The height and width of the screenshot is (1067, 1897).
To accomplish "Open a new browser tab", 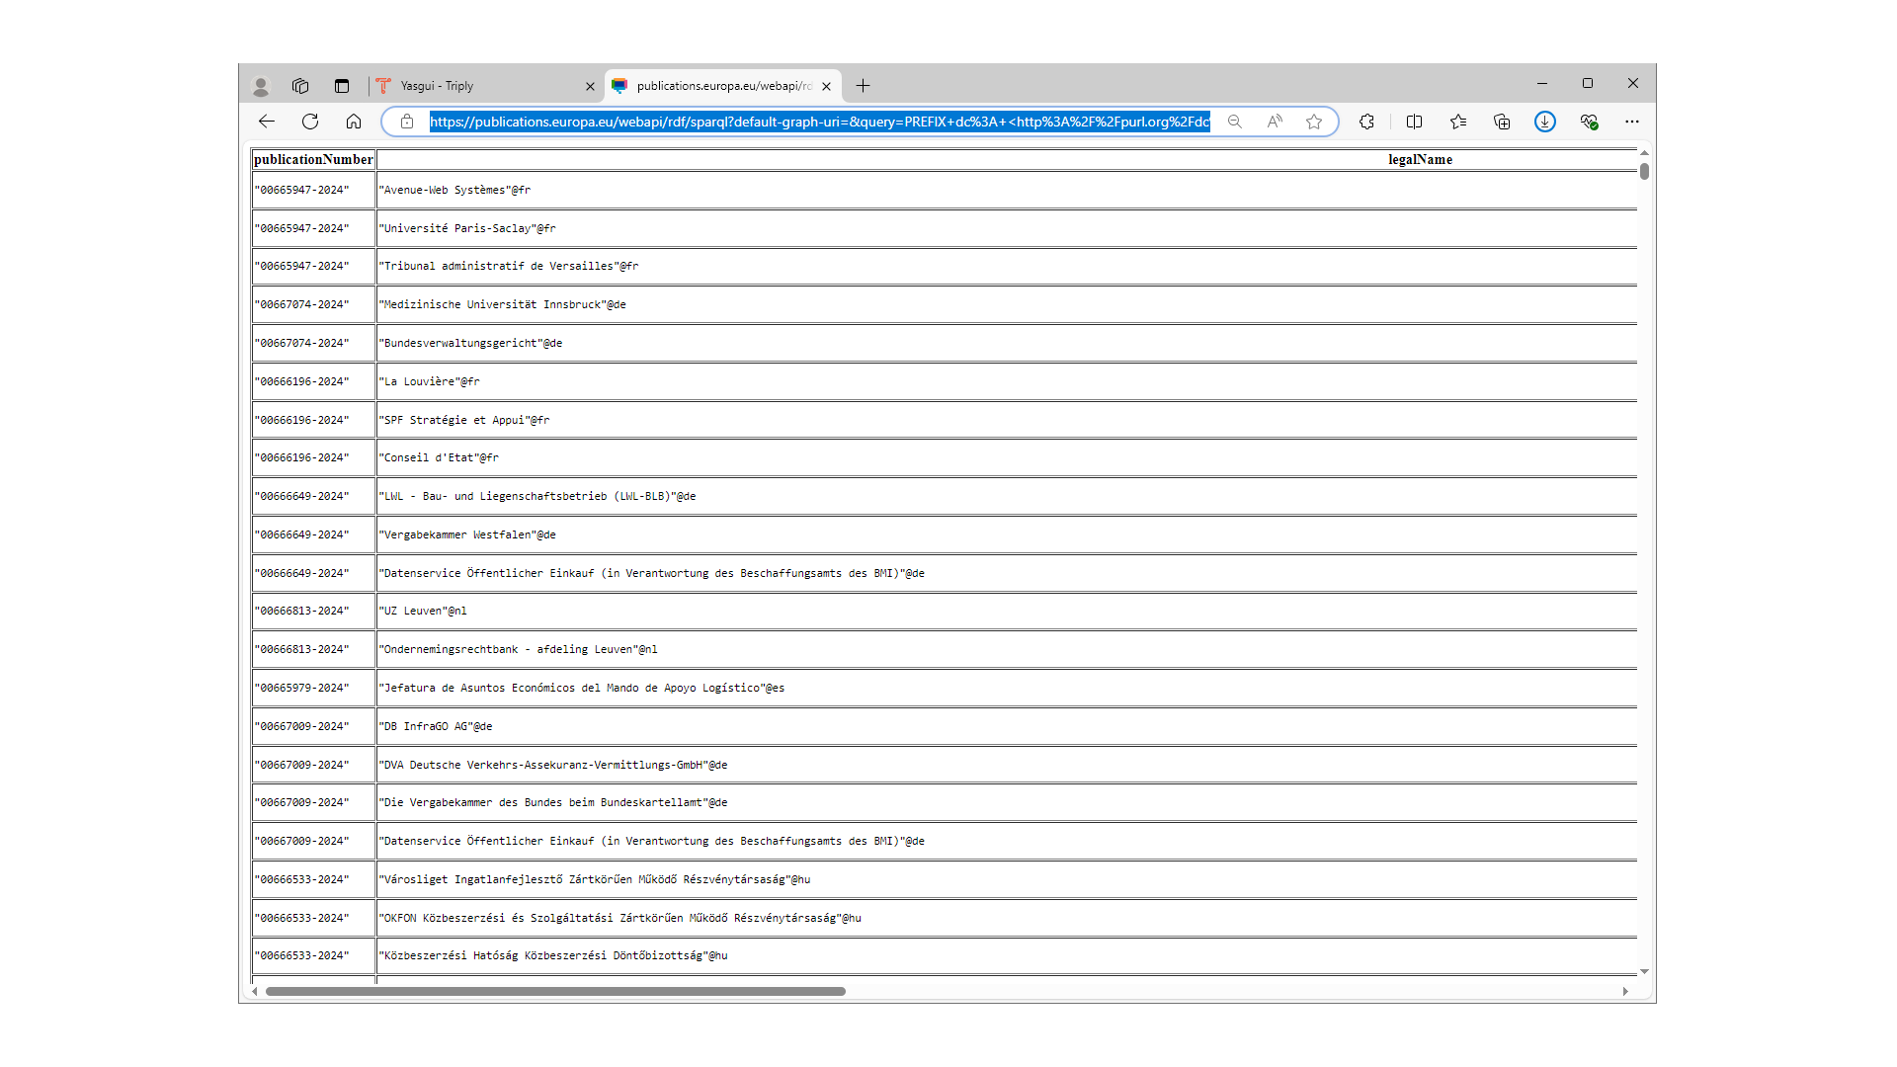I will (862, 86).
